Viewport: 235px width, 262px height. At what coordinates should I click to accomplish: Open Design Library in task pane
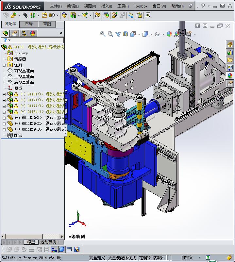(230, 53)
